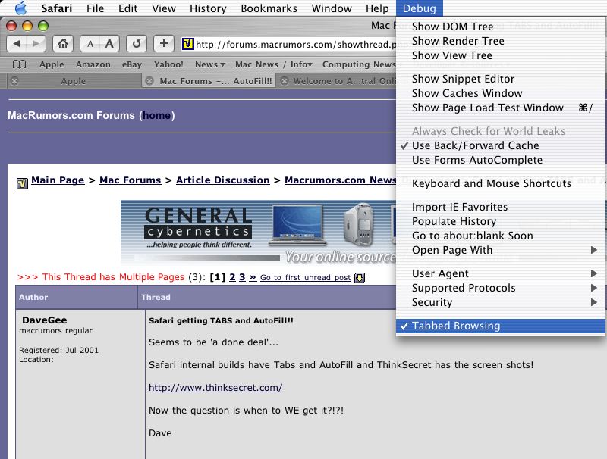This screenshot has width=607, height=459.
Task: Select Show Snippet Editor
Action: 501,79
